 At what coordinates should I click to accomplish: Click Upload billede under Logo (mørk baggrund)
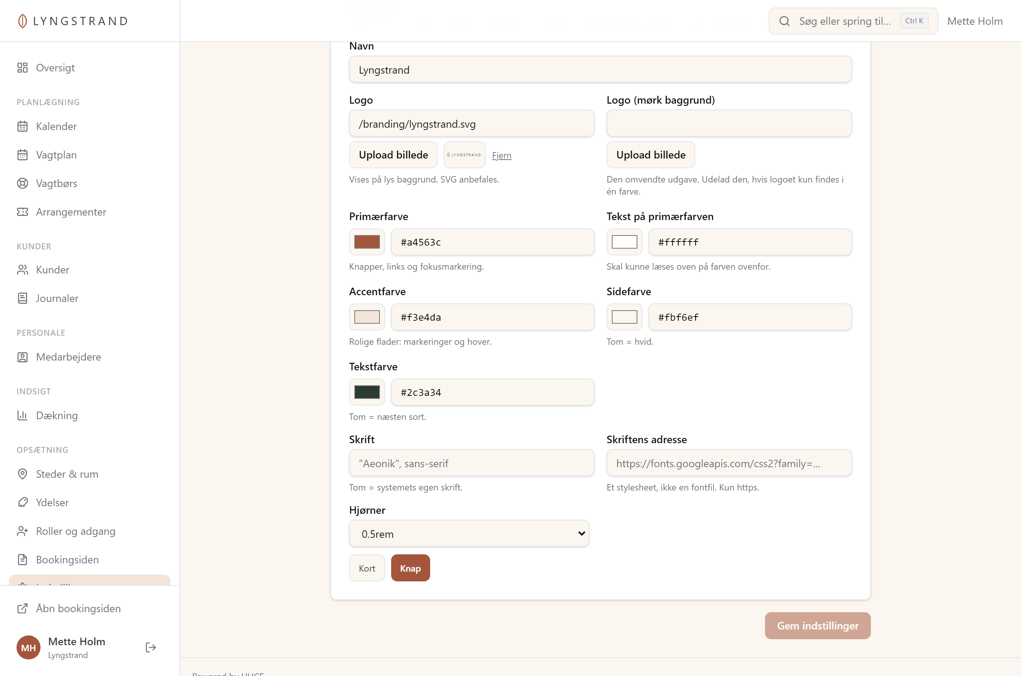[x=651, y=155]
